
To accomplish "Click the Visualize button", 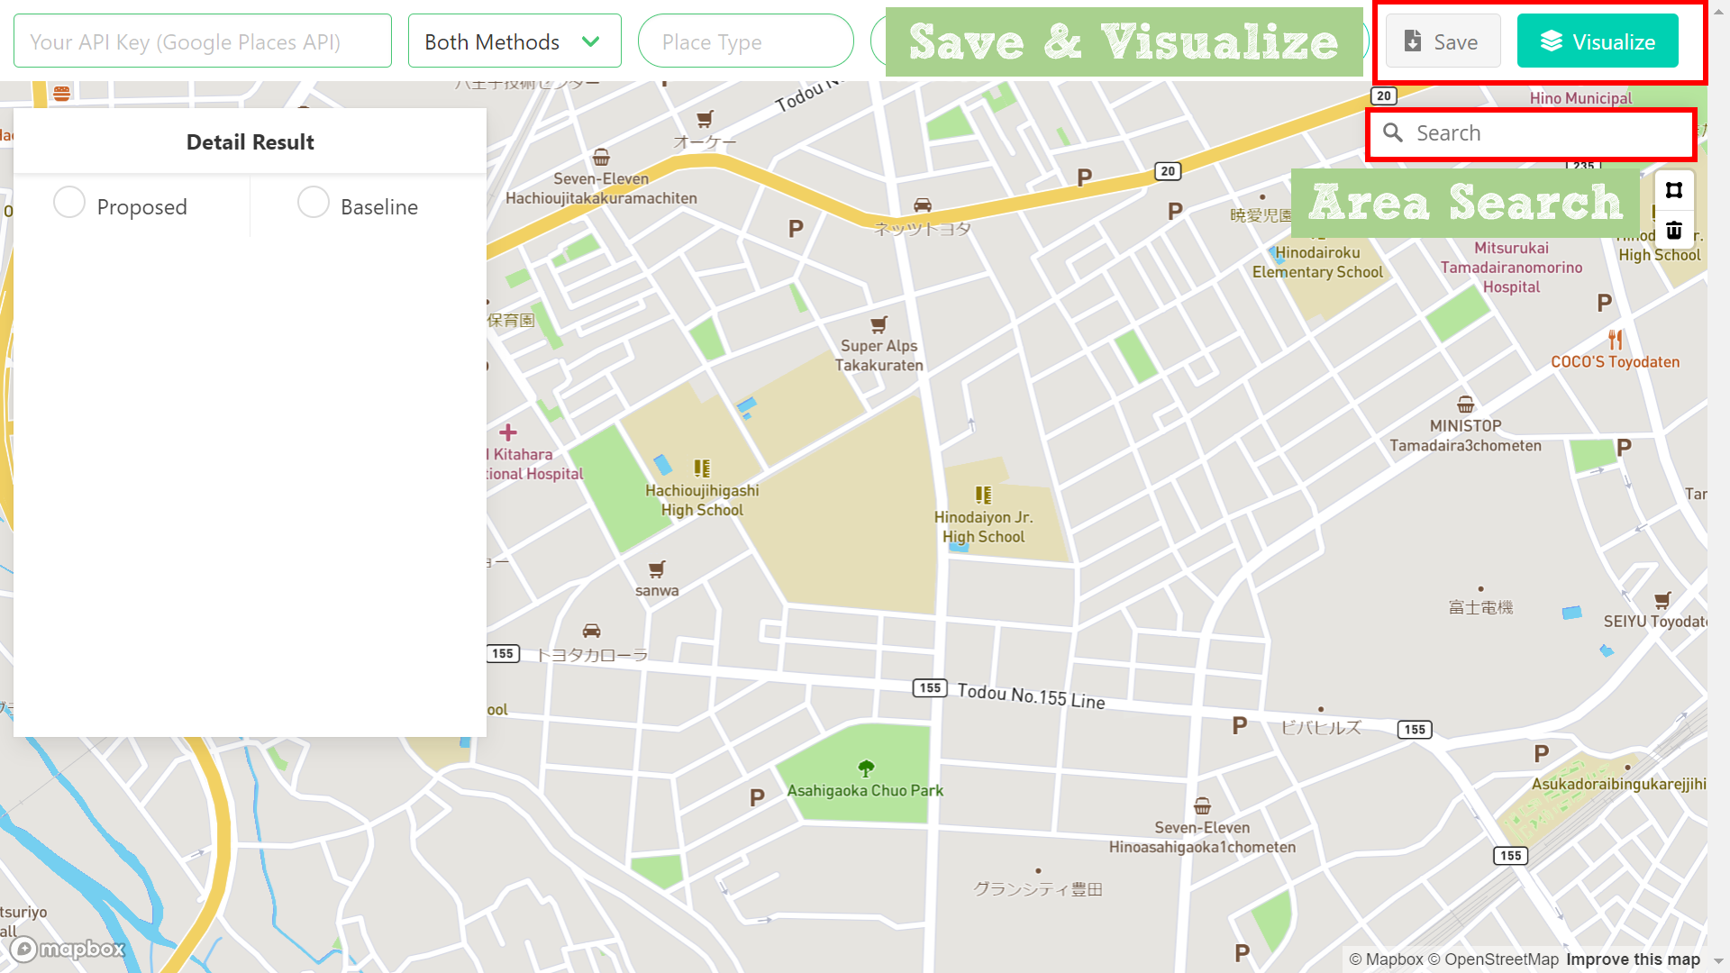I will click(1597, 41).
